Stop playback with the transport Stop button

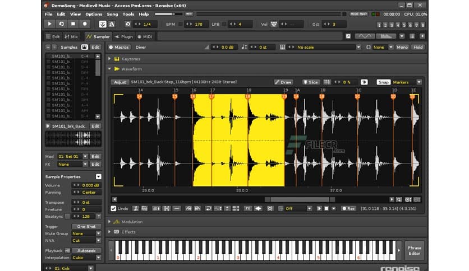click(73, 24)
